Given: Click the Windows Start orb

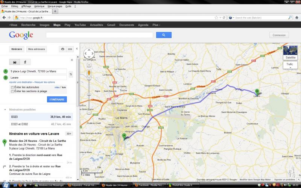Looking at the screenshot, I should 6,185.
